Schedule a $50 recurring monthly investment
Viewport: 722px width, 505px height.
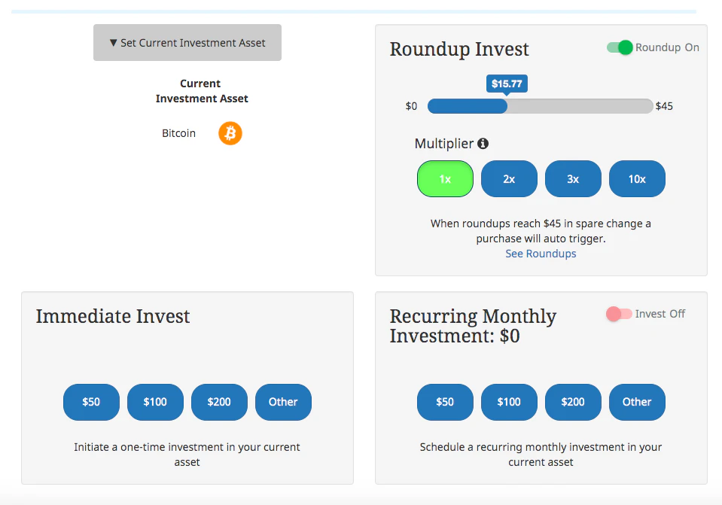click(445, 402)
